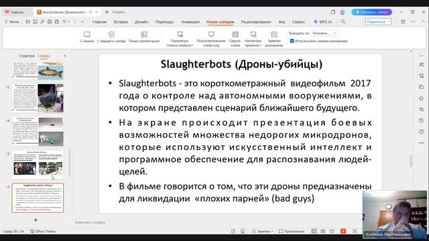Screen dimensions: 429x241
Task: Open 'Заметки' dropdown in status bar
Action: [262, 231]
